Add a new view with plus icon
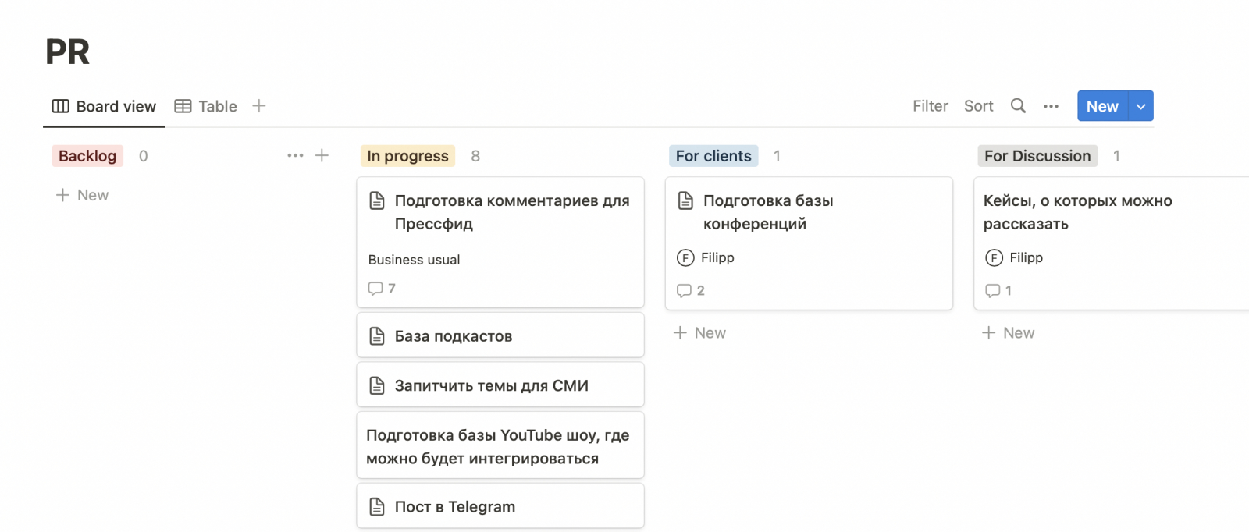 click(259, 106)
